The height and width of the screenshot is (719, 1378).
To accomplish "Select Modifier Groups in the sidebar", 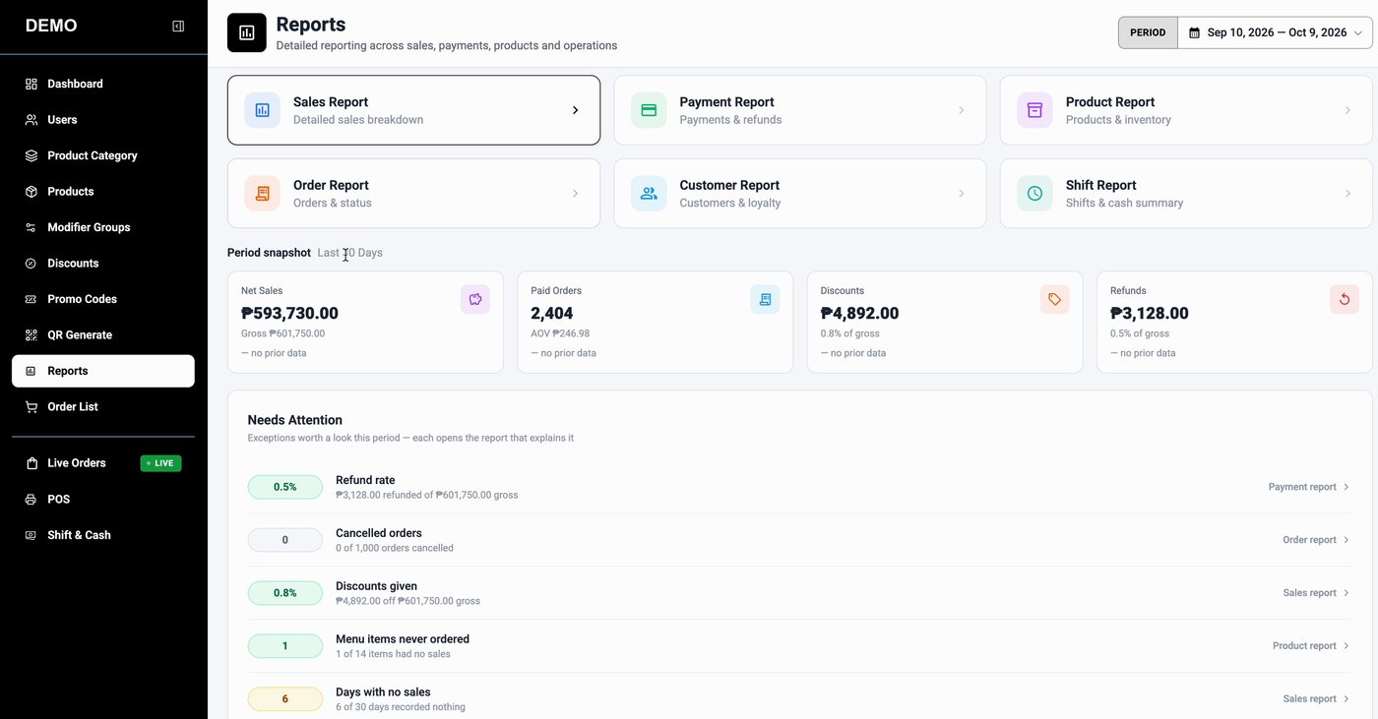I will point(103,227).
